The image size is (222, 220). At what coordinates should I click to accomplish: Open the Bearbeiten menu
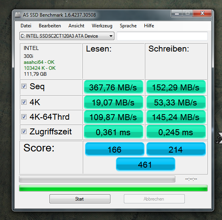(x=50, y=26)
